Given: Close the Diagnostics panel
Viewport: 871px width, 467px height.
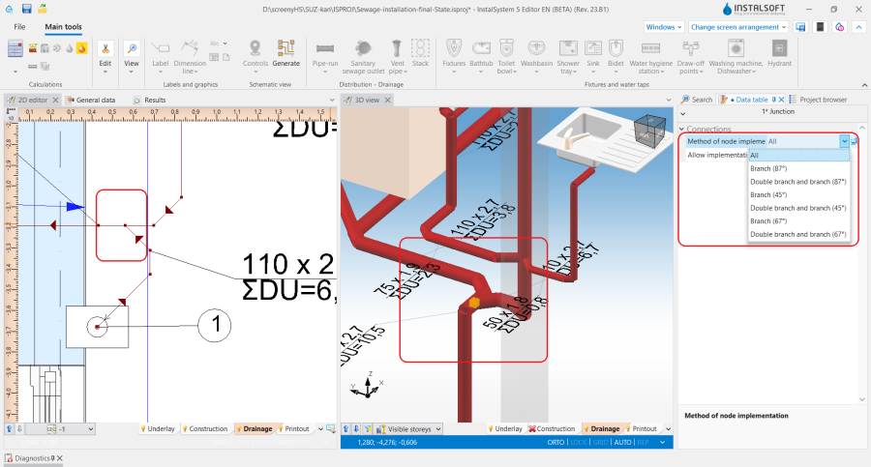Looking at the screenshot, I should (60, 458).
